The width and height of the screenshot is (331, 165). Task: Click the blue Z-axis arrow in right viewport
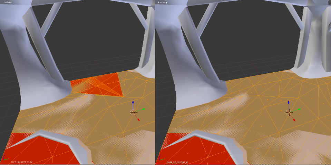click(x=289, y=103)
